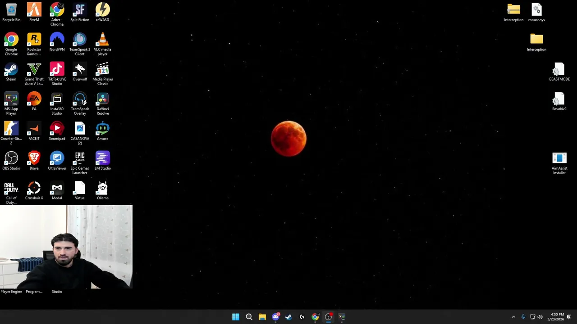
Task: Open Discord from the taskbar
Action: coord(275,317)
